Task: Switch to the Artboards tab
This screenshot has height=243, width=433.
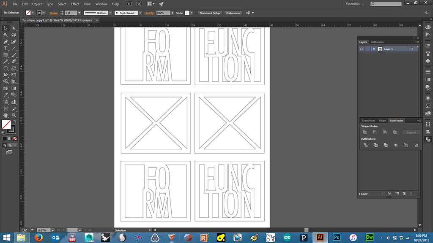Action: pos(377,42)
